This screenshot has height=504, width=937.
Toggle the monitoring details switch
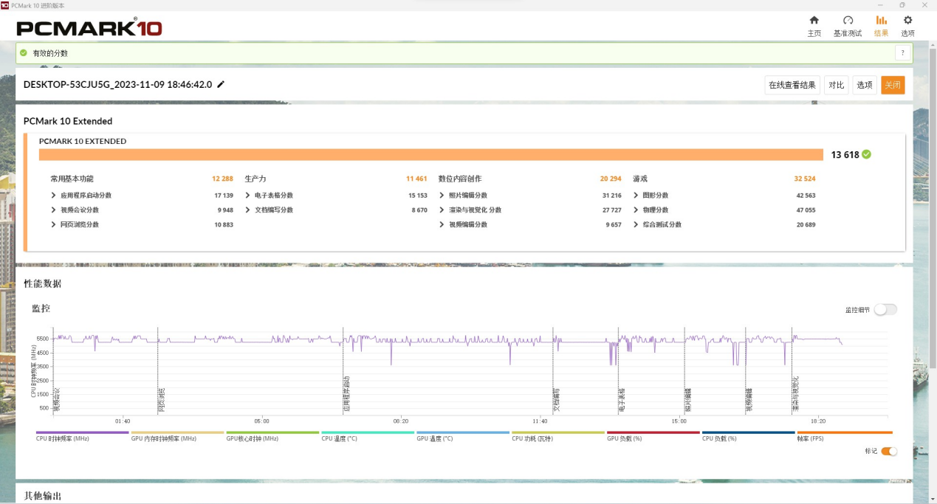click(885, 310)
